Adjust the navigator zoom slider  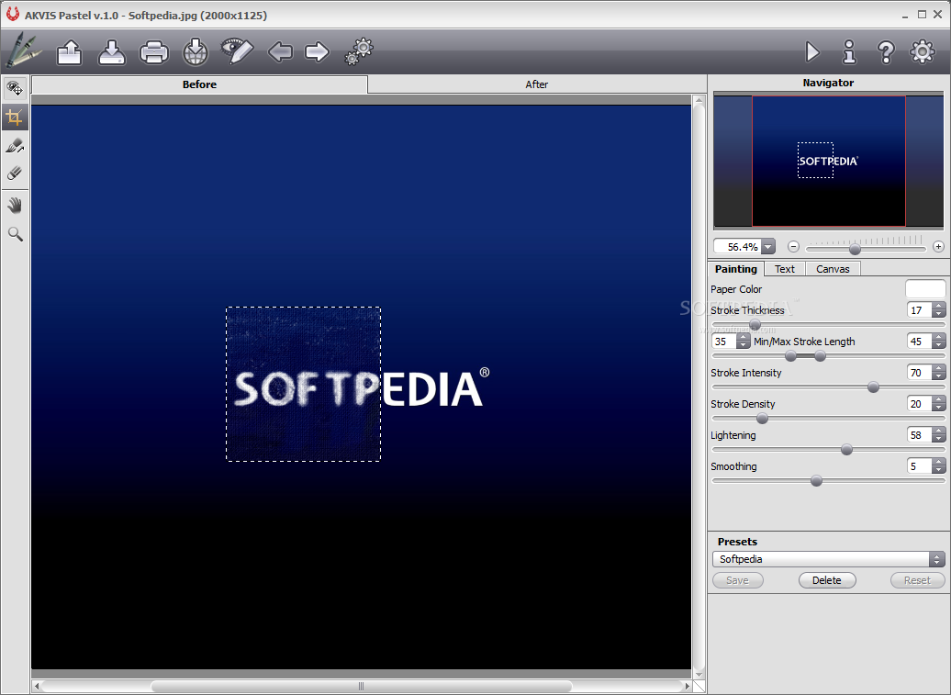tap(856, 249)
